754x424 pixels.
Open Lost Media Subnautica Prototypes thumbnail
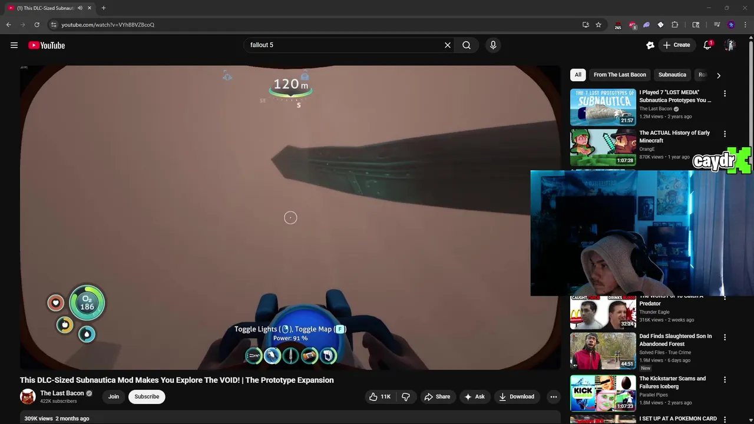point(603,107)
